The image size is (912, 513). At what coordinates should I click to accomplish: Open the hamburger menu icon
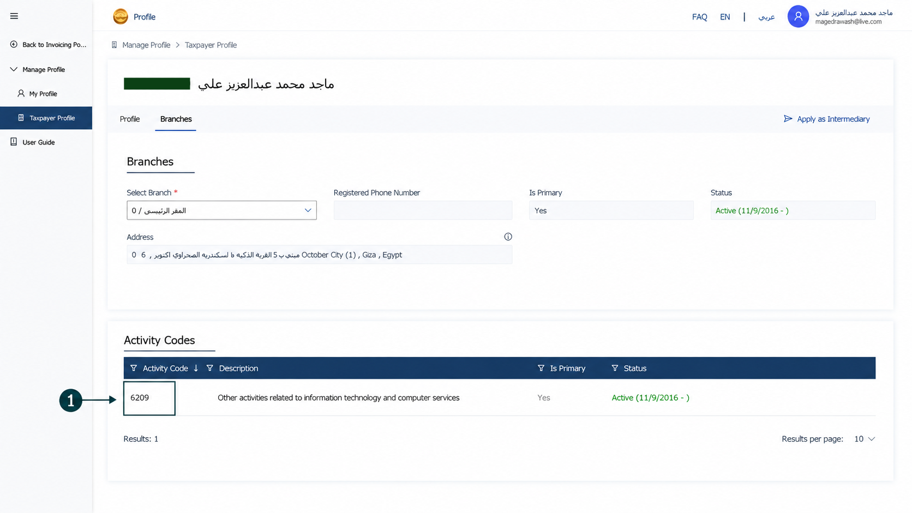click(x=14, y=16)
